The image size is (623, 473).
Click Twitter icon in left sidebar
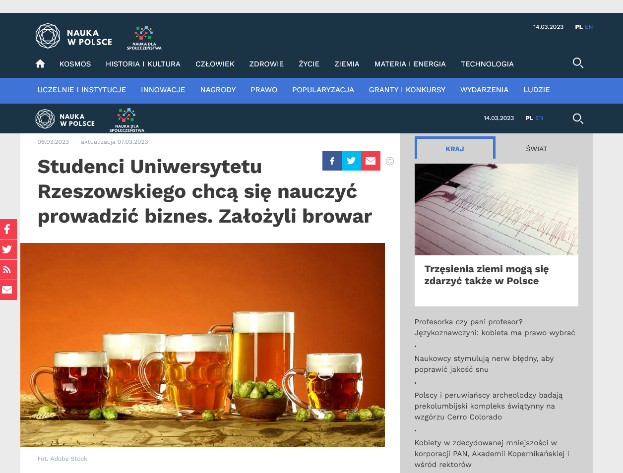7,249
